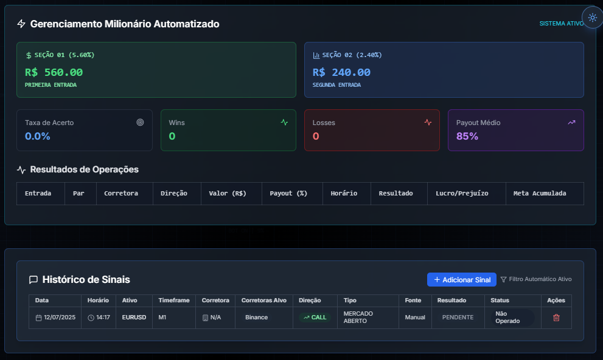Click the Lucro/Prejuízo column header
This screenshot has height=360, width=603.
(462, 194)
